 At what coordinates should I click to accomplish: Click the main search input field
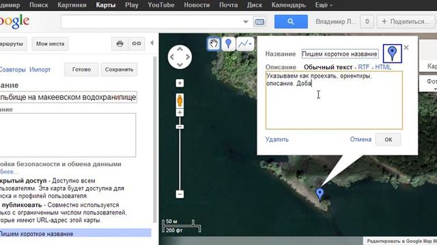[x=152, y=22]
